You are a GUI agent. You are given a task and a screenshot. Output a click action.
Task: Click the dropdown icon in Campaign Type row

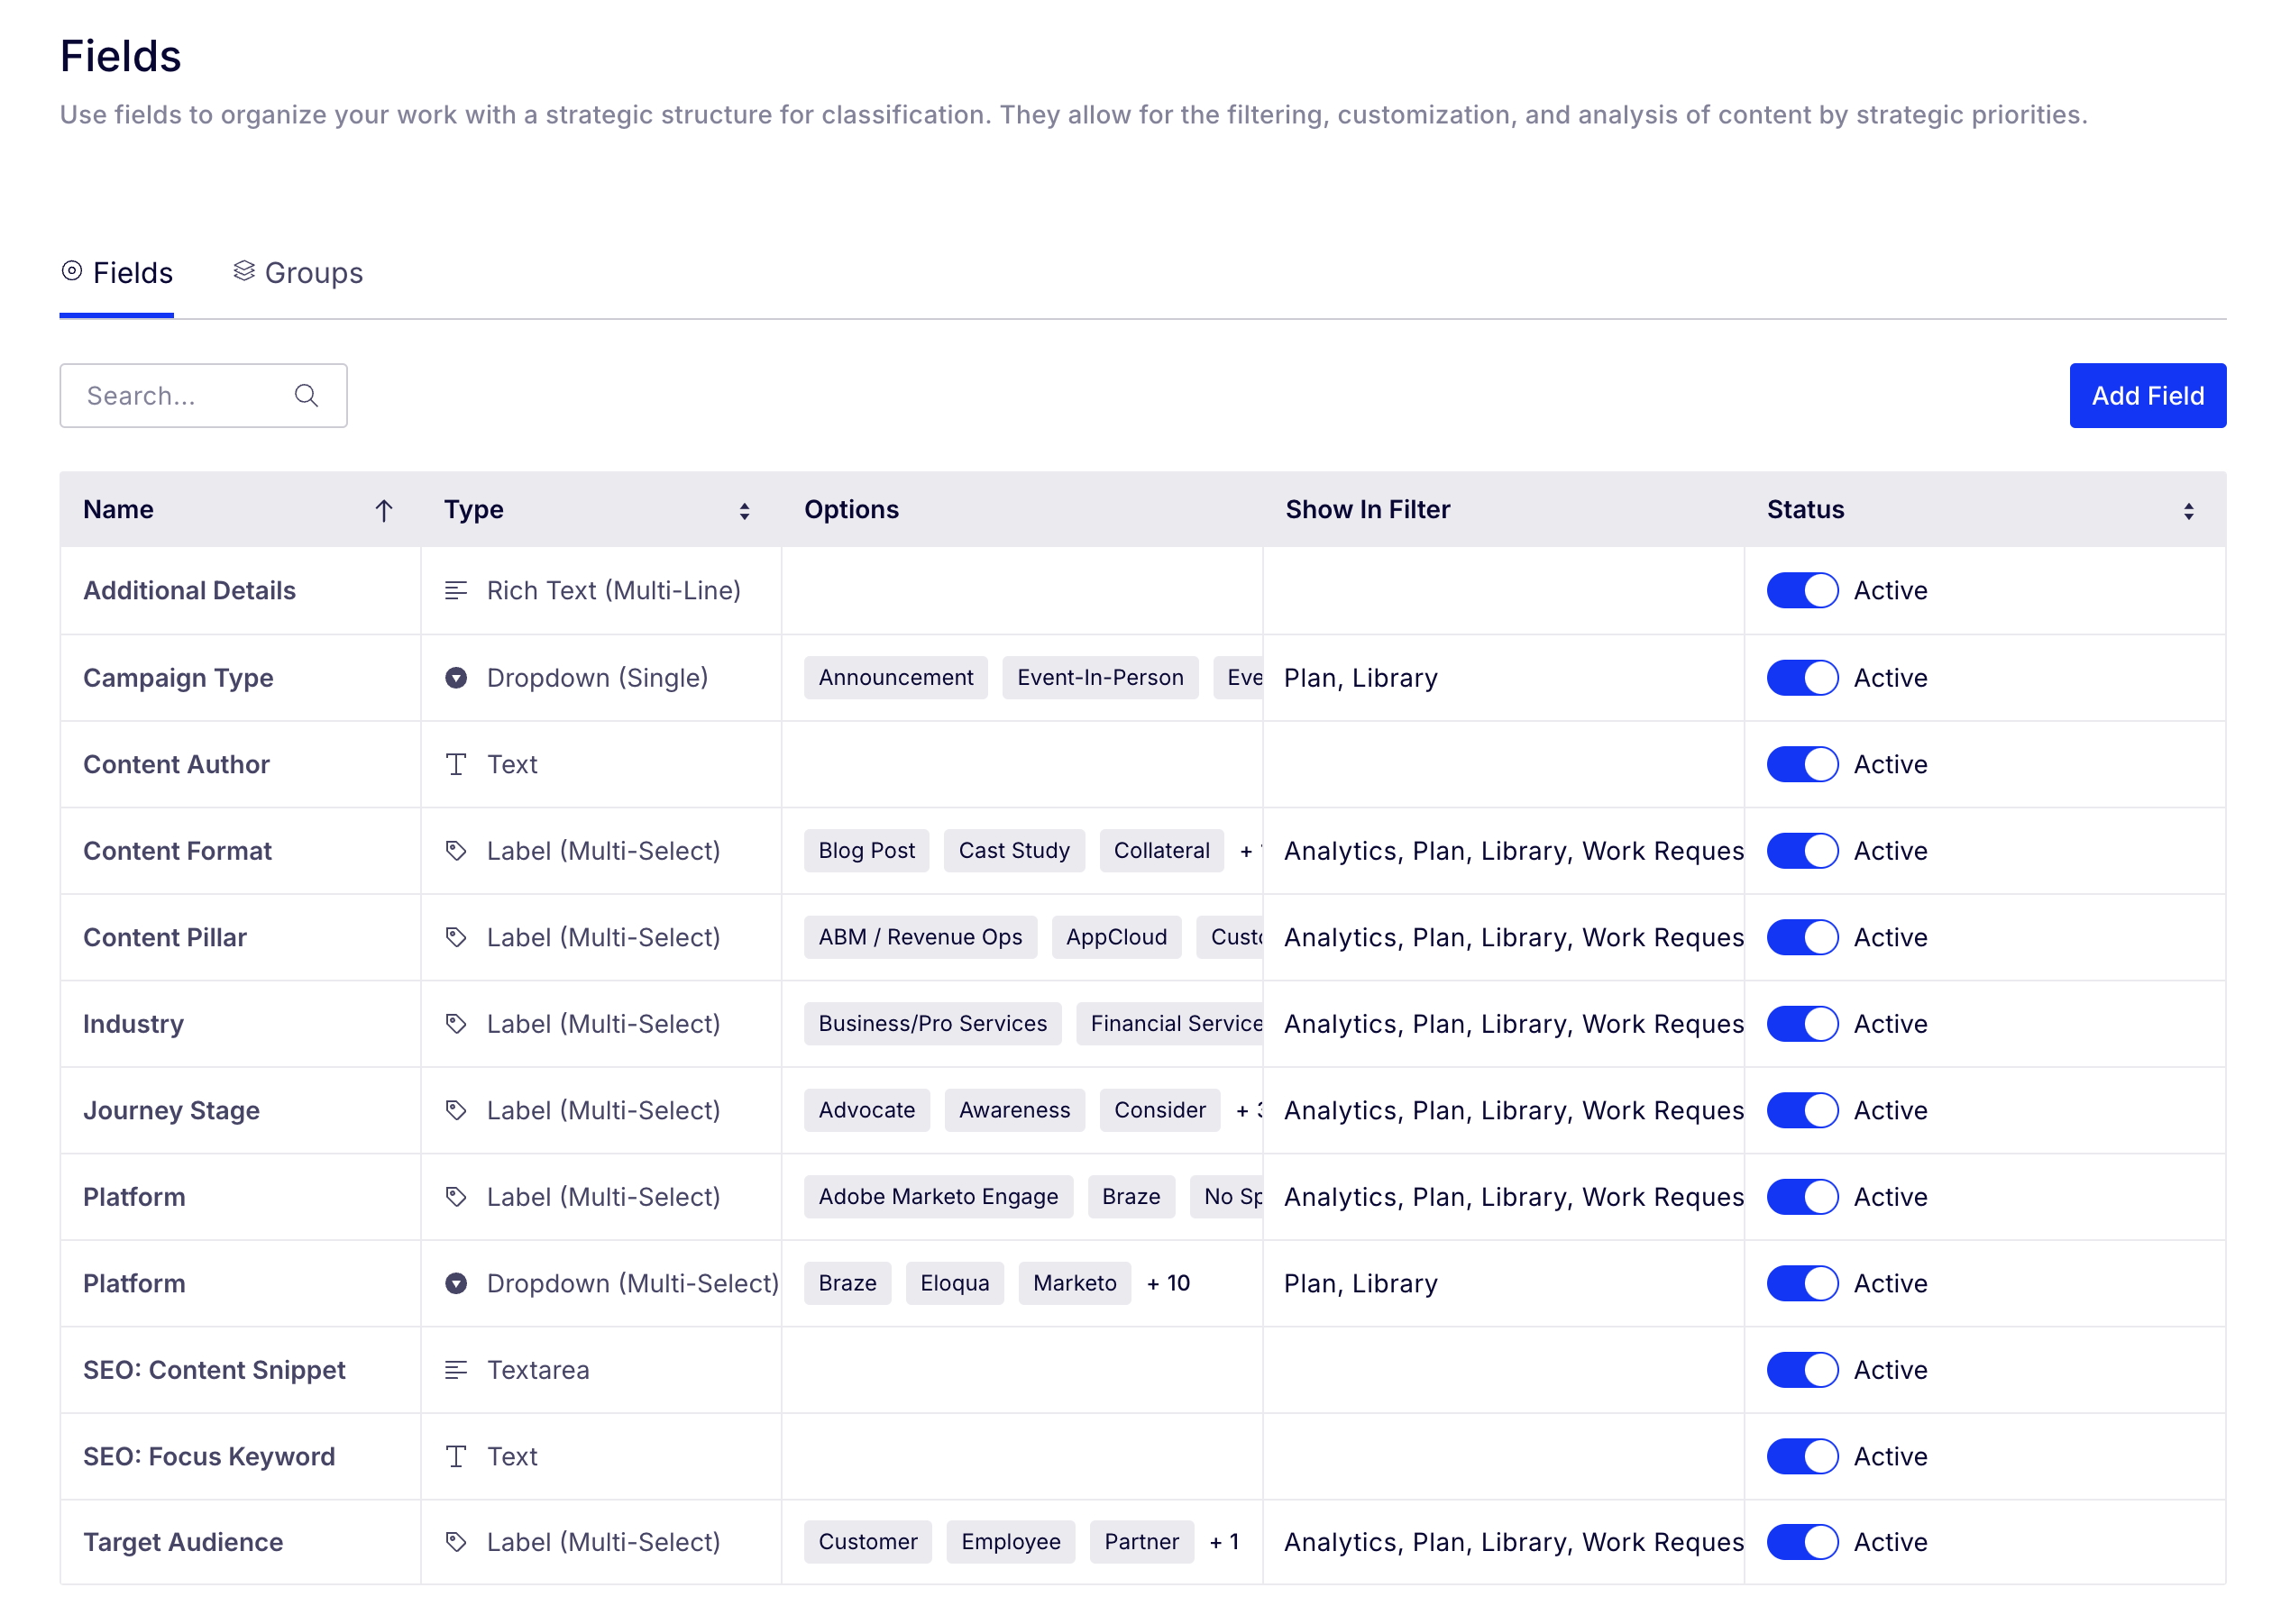coord(456,678)
